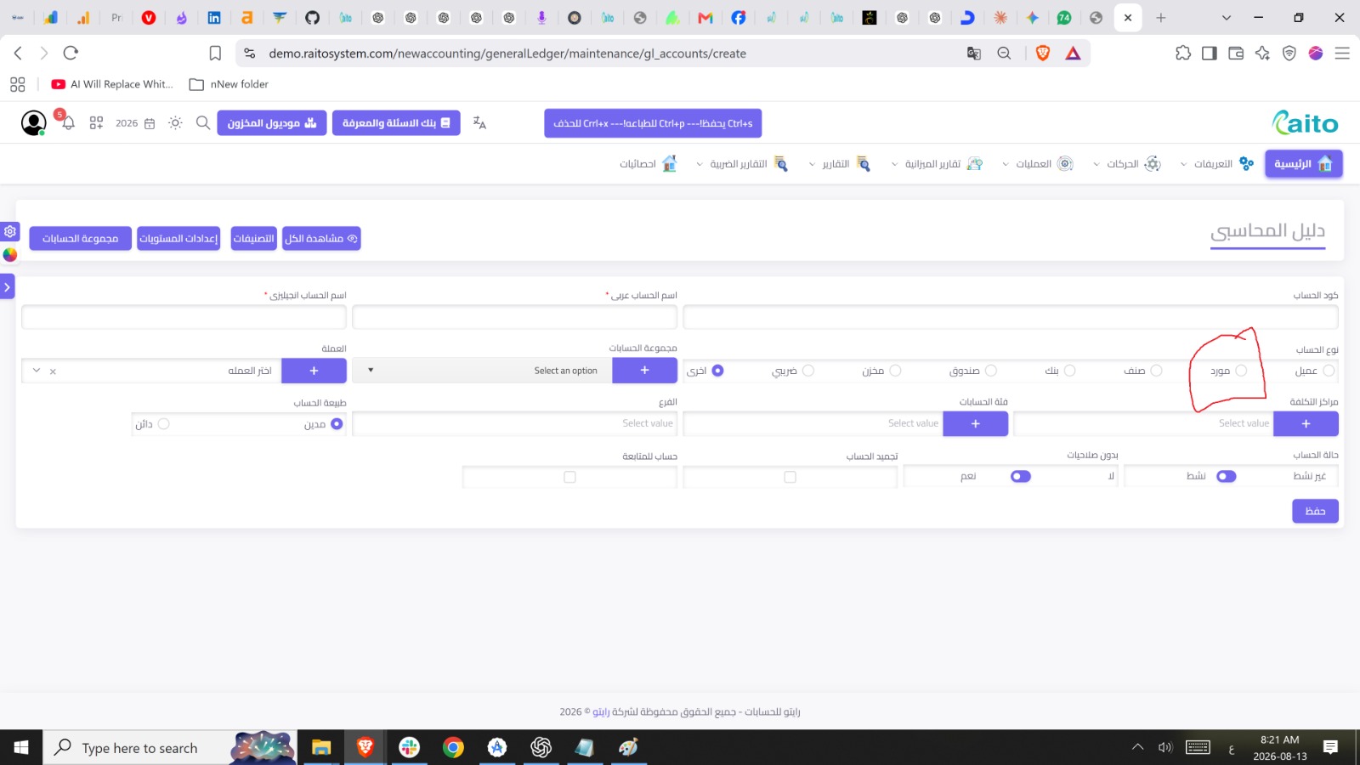Click the plus button beside العملة field

[314, 371]
